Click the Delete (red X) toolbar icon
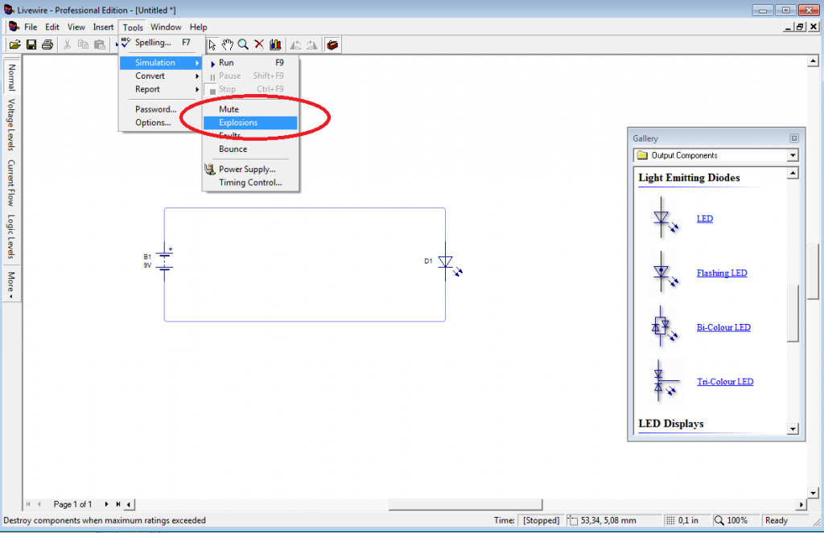The width and height of the screenshot is (824, 533). (x=259, y=44)
